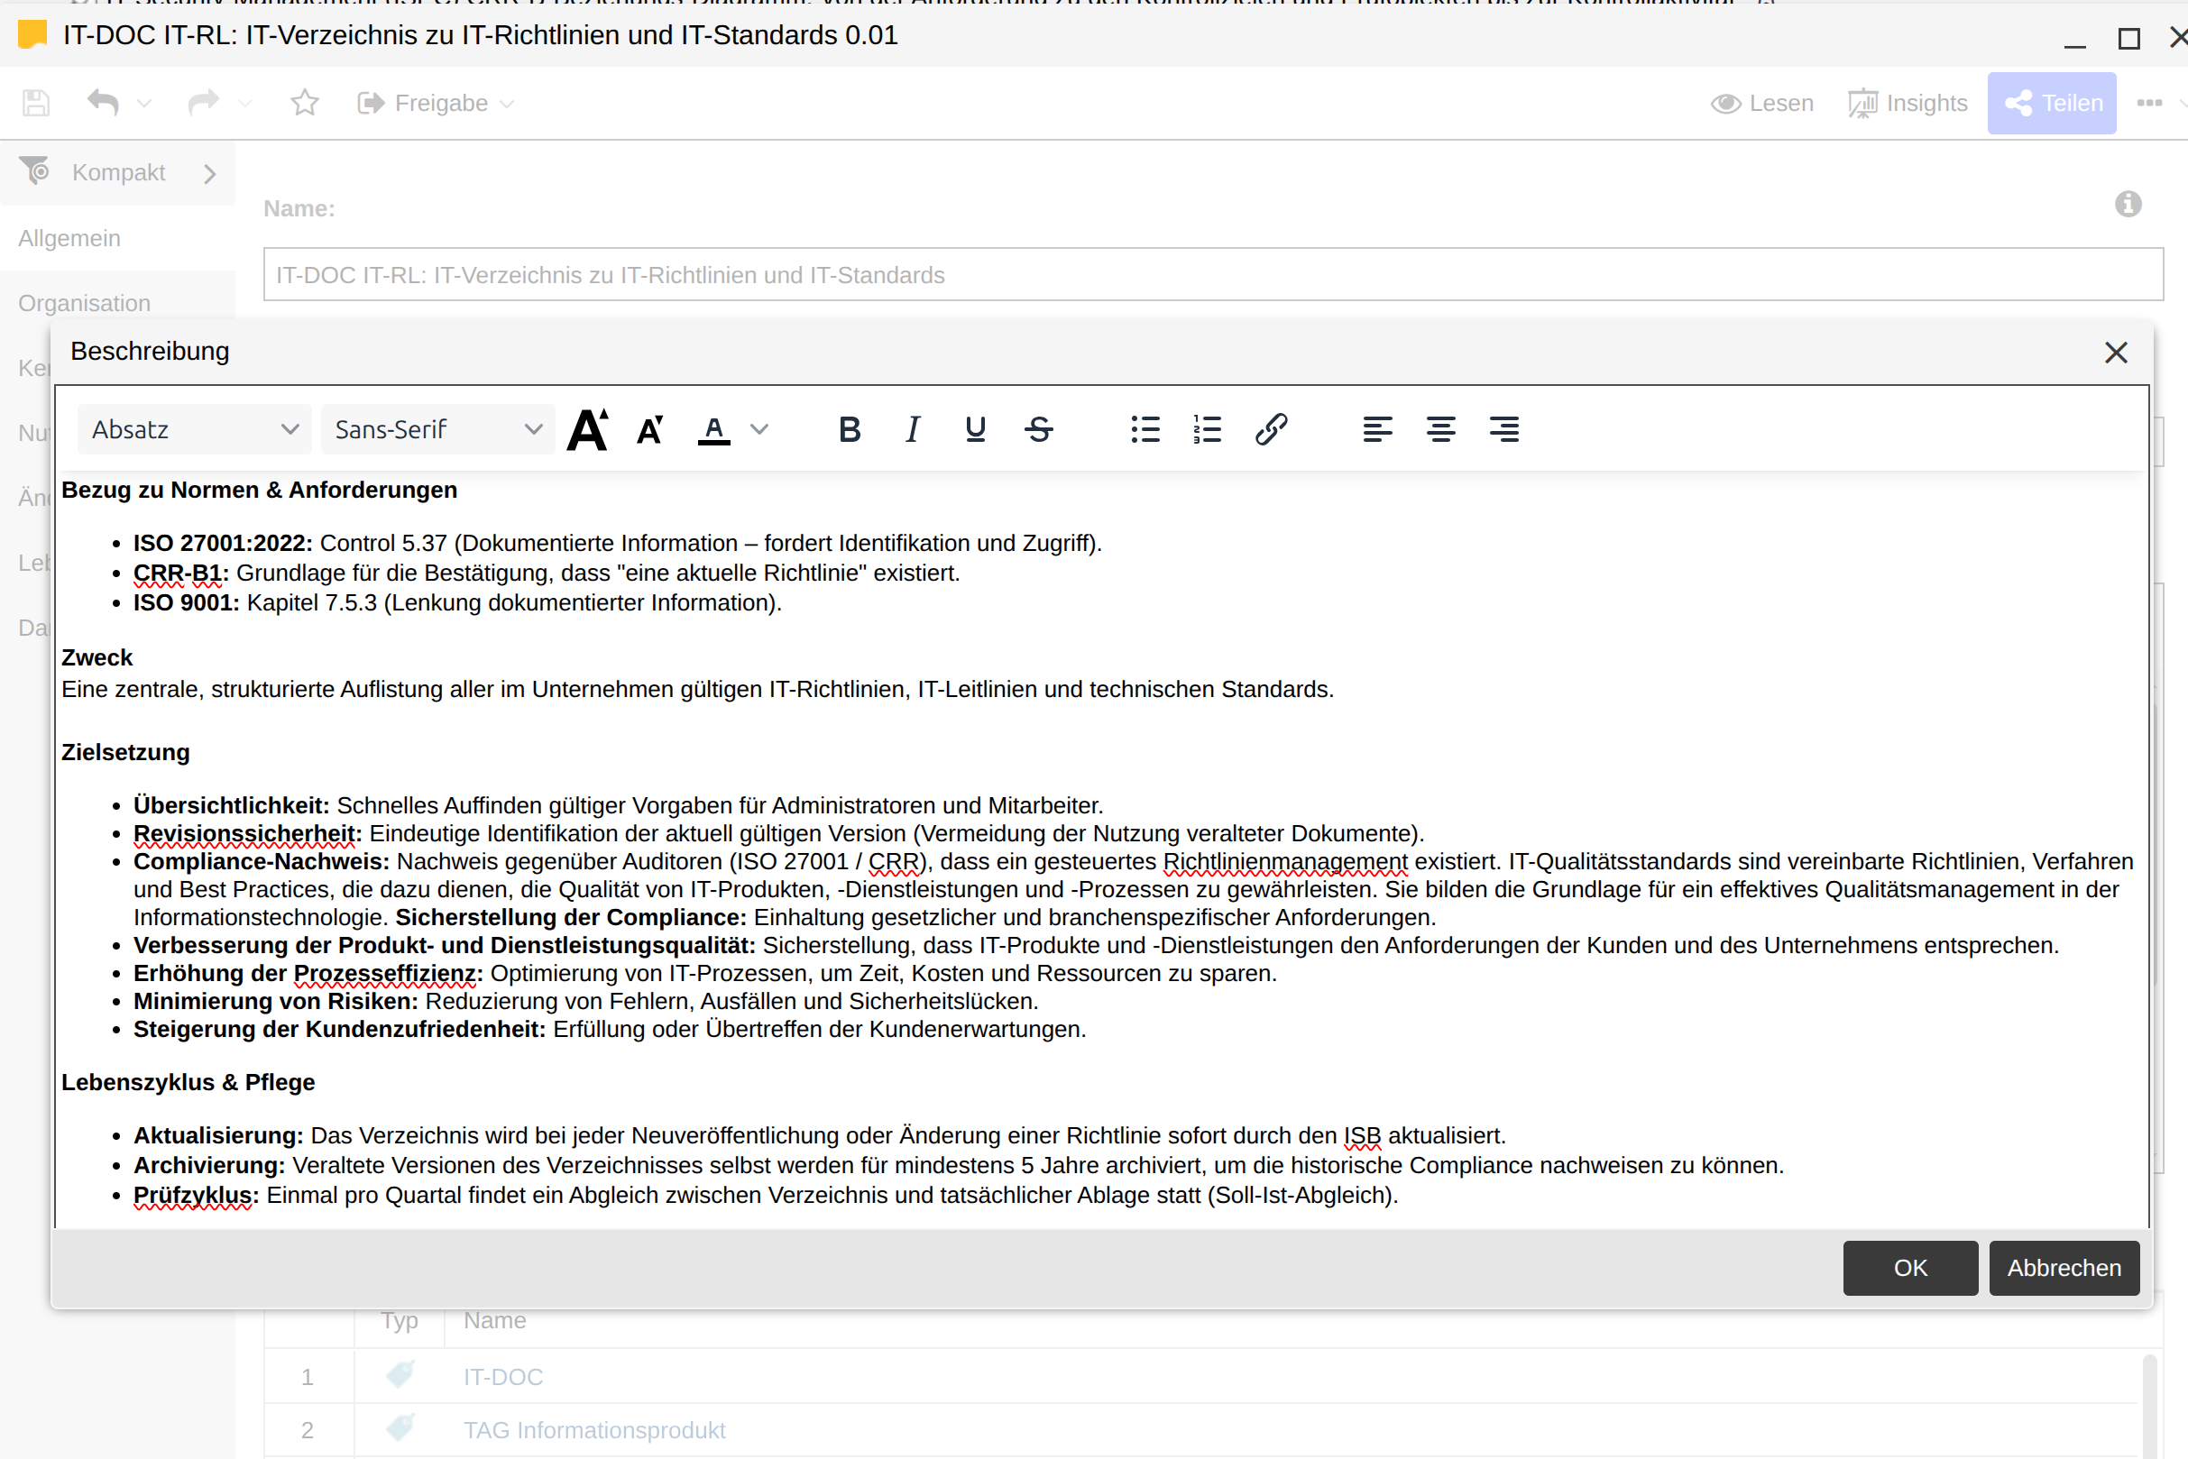This screenshot has width=2188, height=1459.
Task: Cancel editing with Abbrechen button
Action: (2064, 1267)
